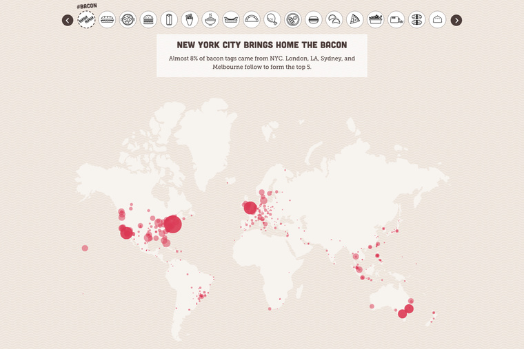Choose the hamburger icon
Image resolution: width=524 pixels, height=349 pixels.
[148, 20]
